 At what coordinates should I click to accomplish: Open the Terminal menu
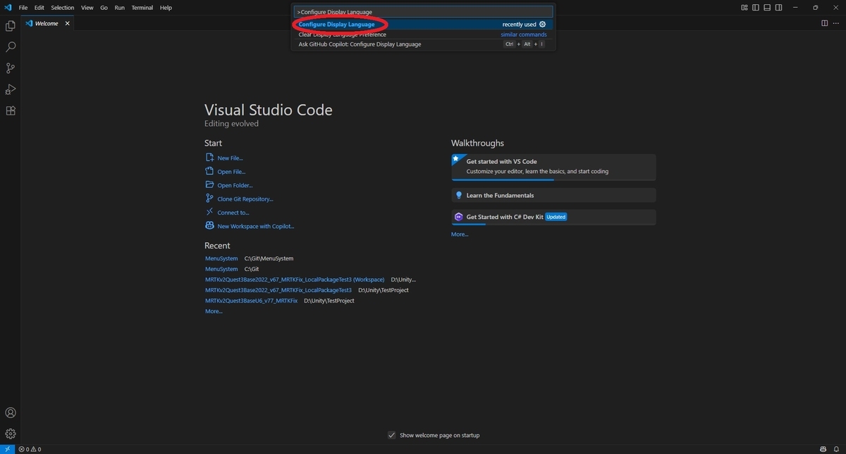pyautogui.click(x=142, y=8)
